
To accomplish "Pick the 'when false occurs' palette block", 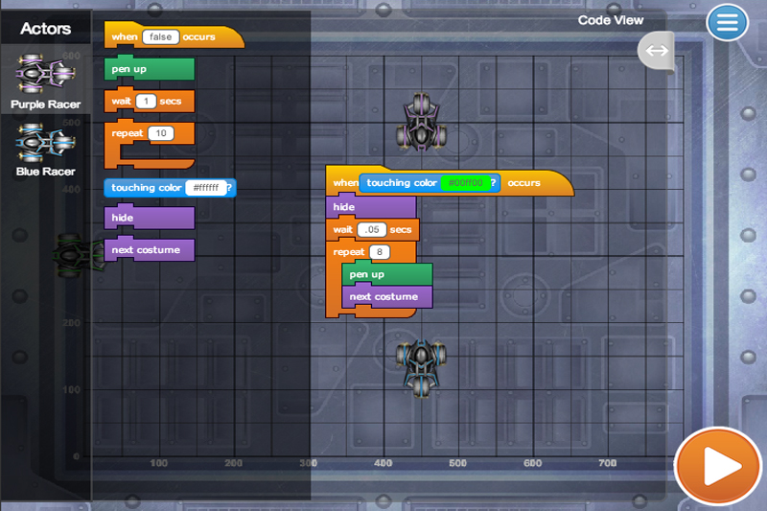I will point(174,35).
